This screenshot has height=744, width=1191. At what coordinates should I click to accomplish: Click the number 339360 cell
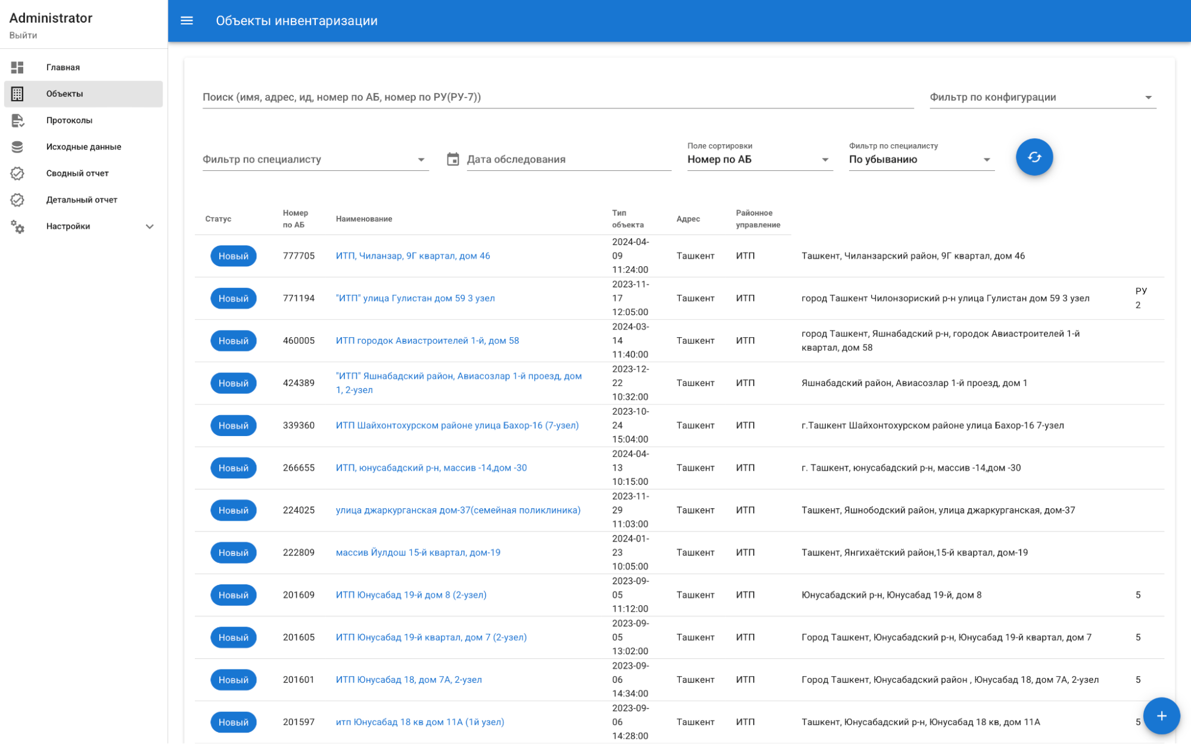coord(298,425)
